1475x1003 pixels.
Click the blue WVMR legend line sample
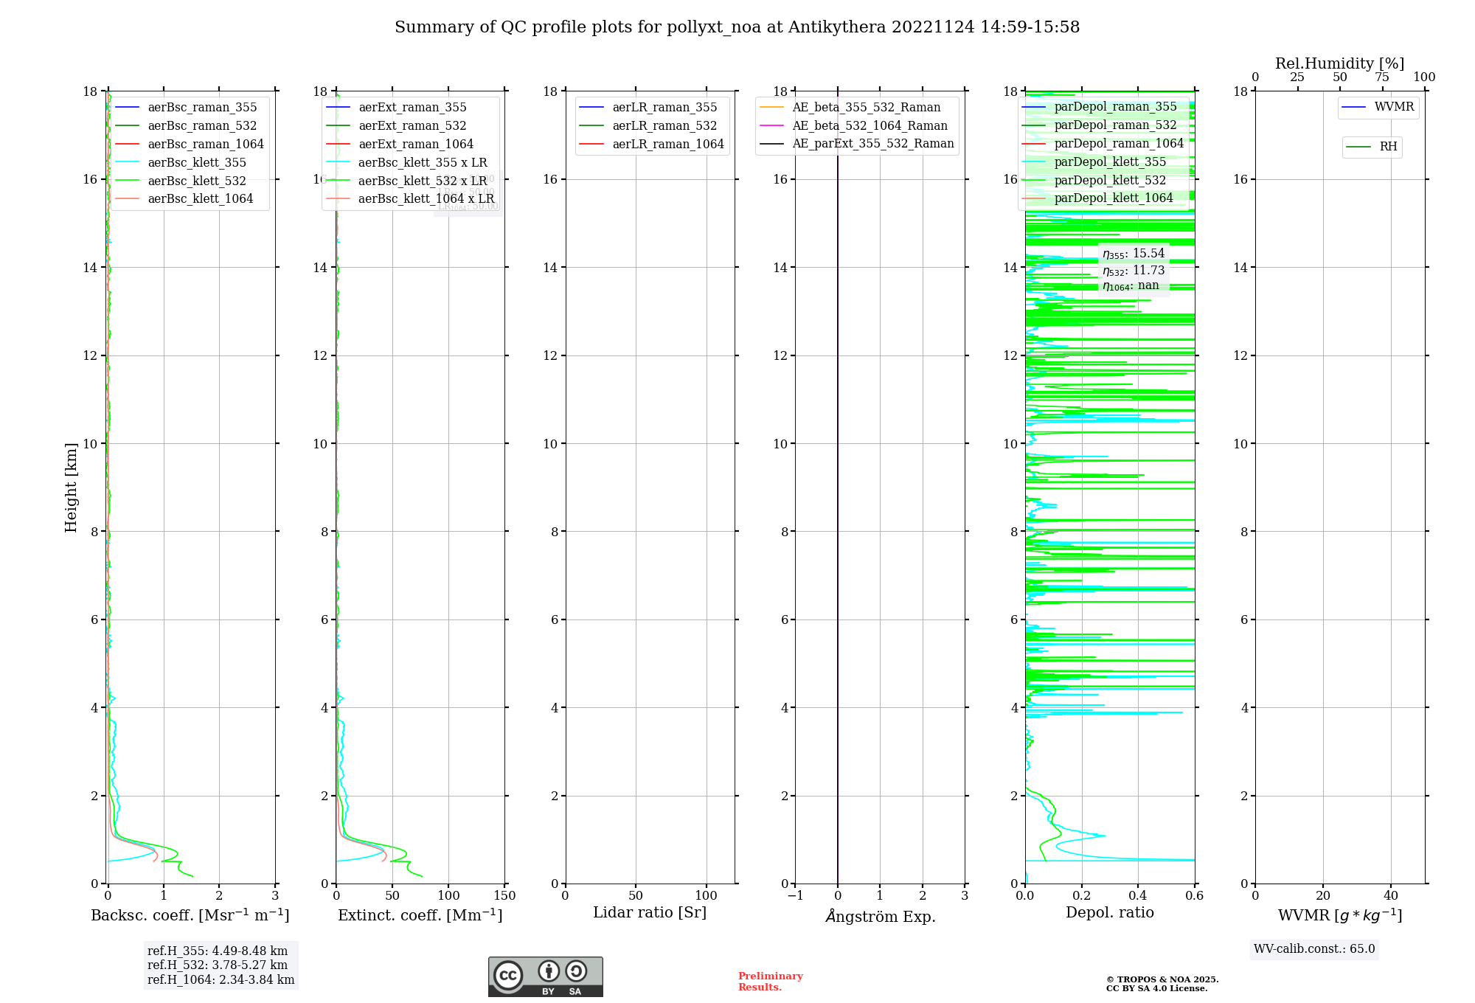(x=1354, y=108)
